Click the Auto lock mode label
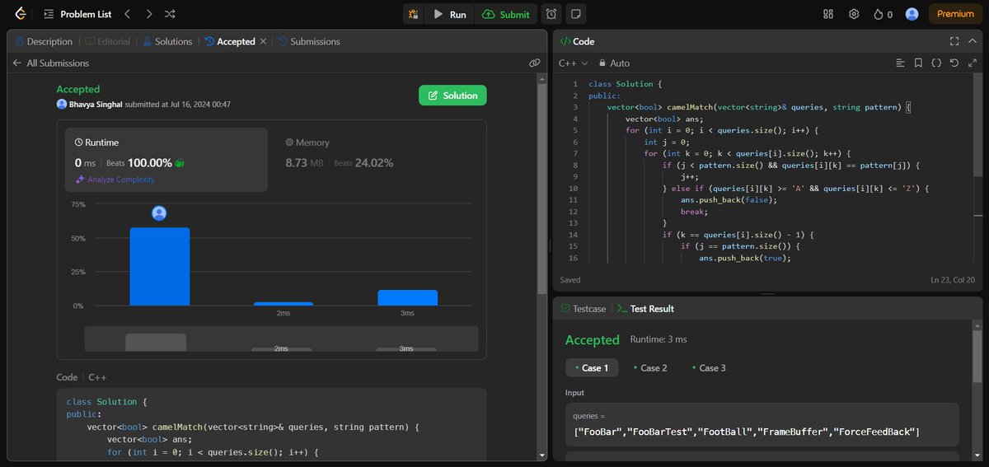The width and height of the screenshot is (989, 467). click(614, 63)
